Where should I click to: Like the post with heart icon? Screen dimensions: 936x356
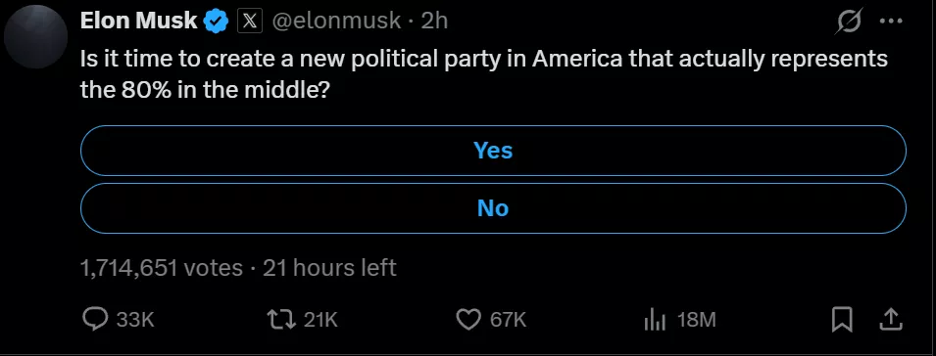(468, 320)
